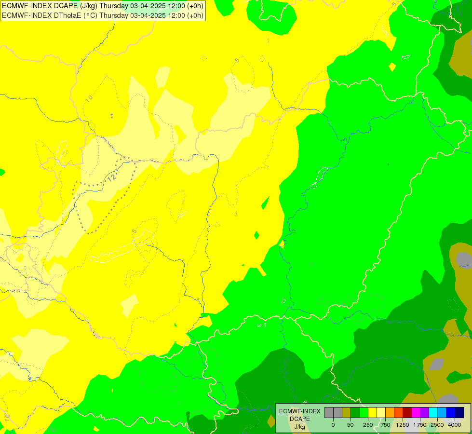
Task: Click the legend value 50
Action: [351, 425]
